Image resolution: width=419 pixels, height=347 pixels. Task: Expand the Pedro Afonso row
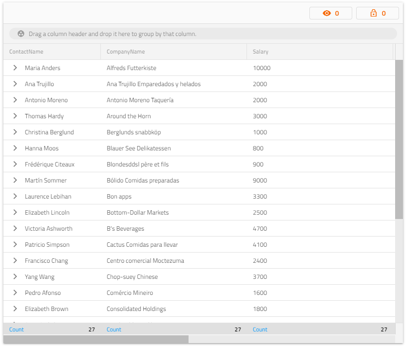pyautogui.click(x=14, y=292)
